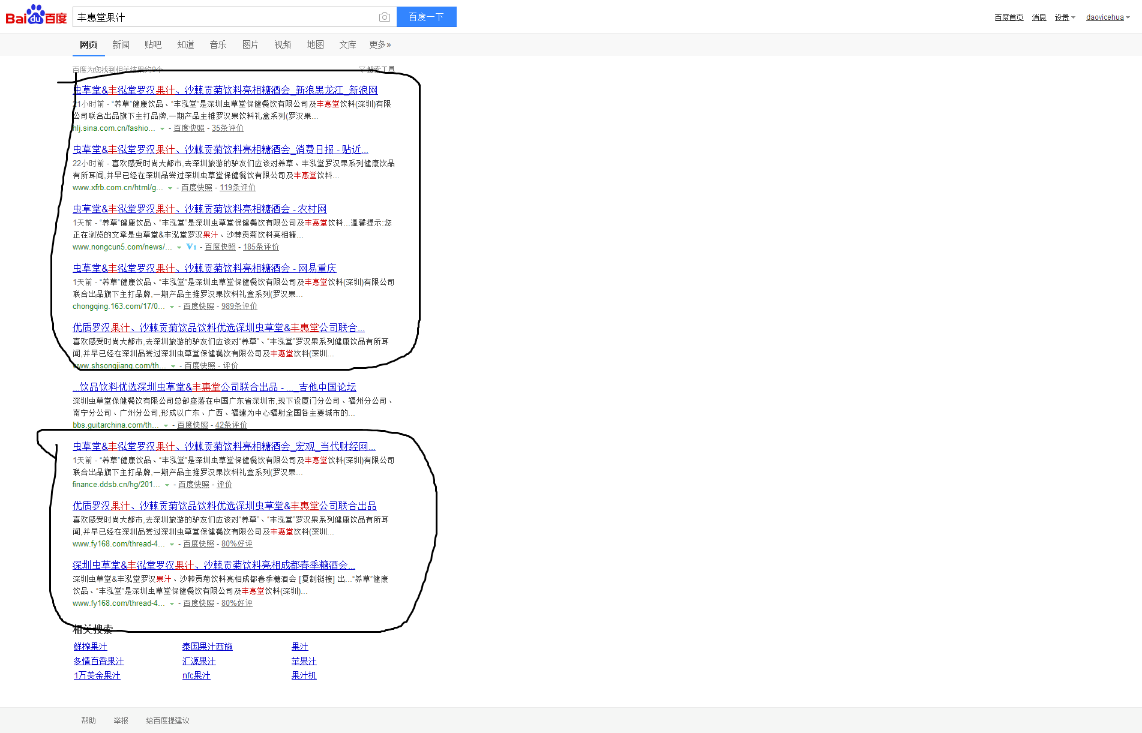This screenshot has width=1142, height=733.
Task: Open related search 鲜榨果汁
Action: (90, 647)
